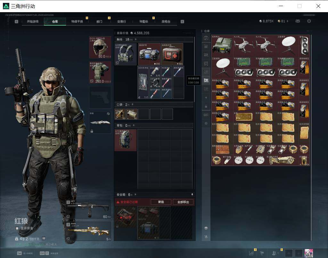The image size is (328, 258).
Task: Click the 装备价值 4,566,205 value
Action: pos(133,33)
